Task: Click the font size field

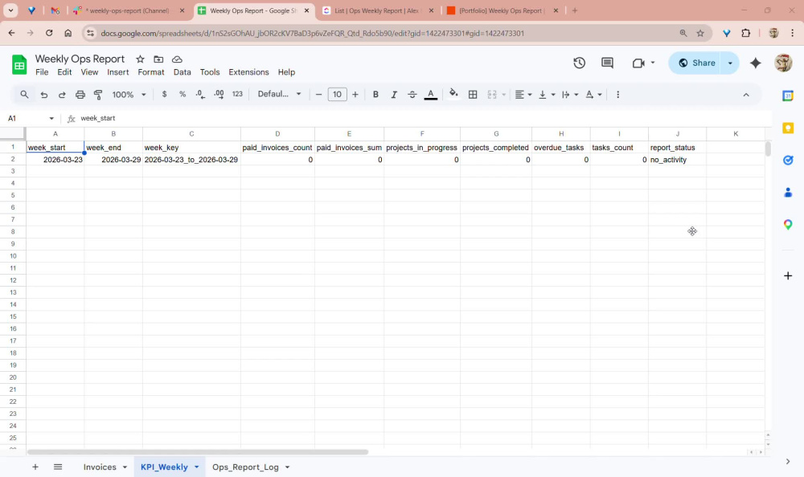Action: [337, 94]
